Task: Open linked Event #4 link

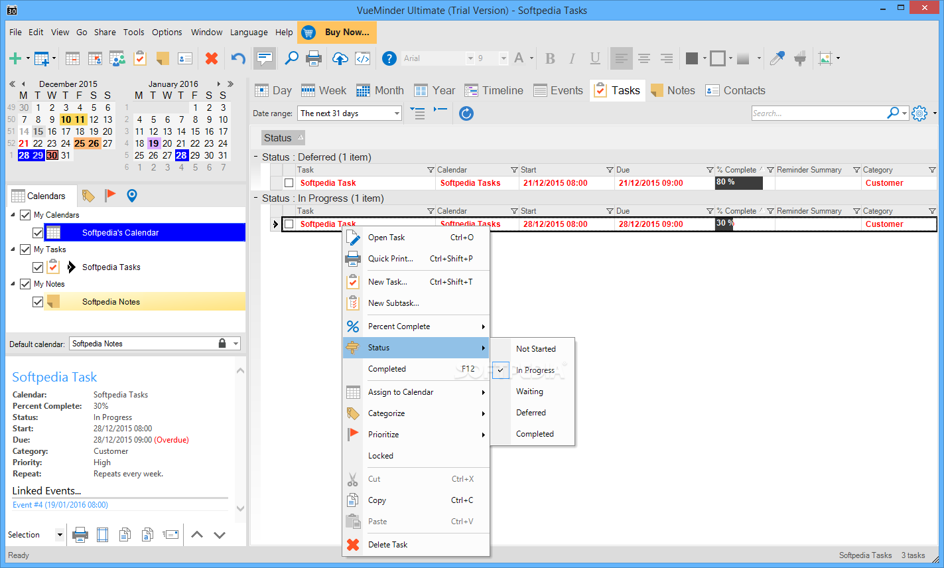Action: pos(60,505)
